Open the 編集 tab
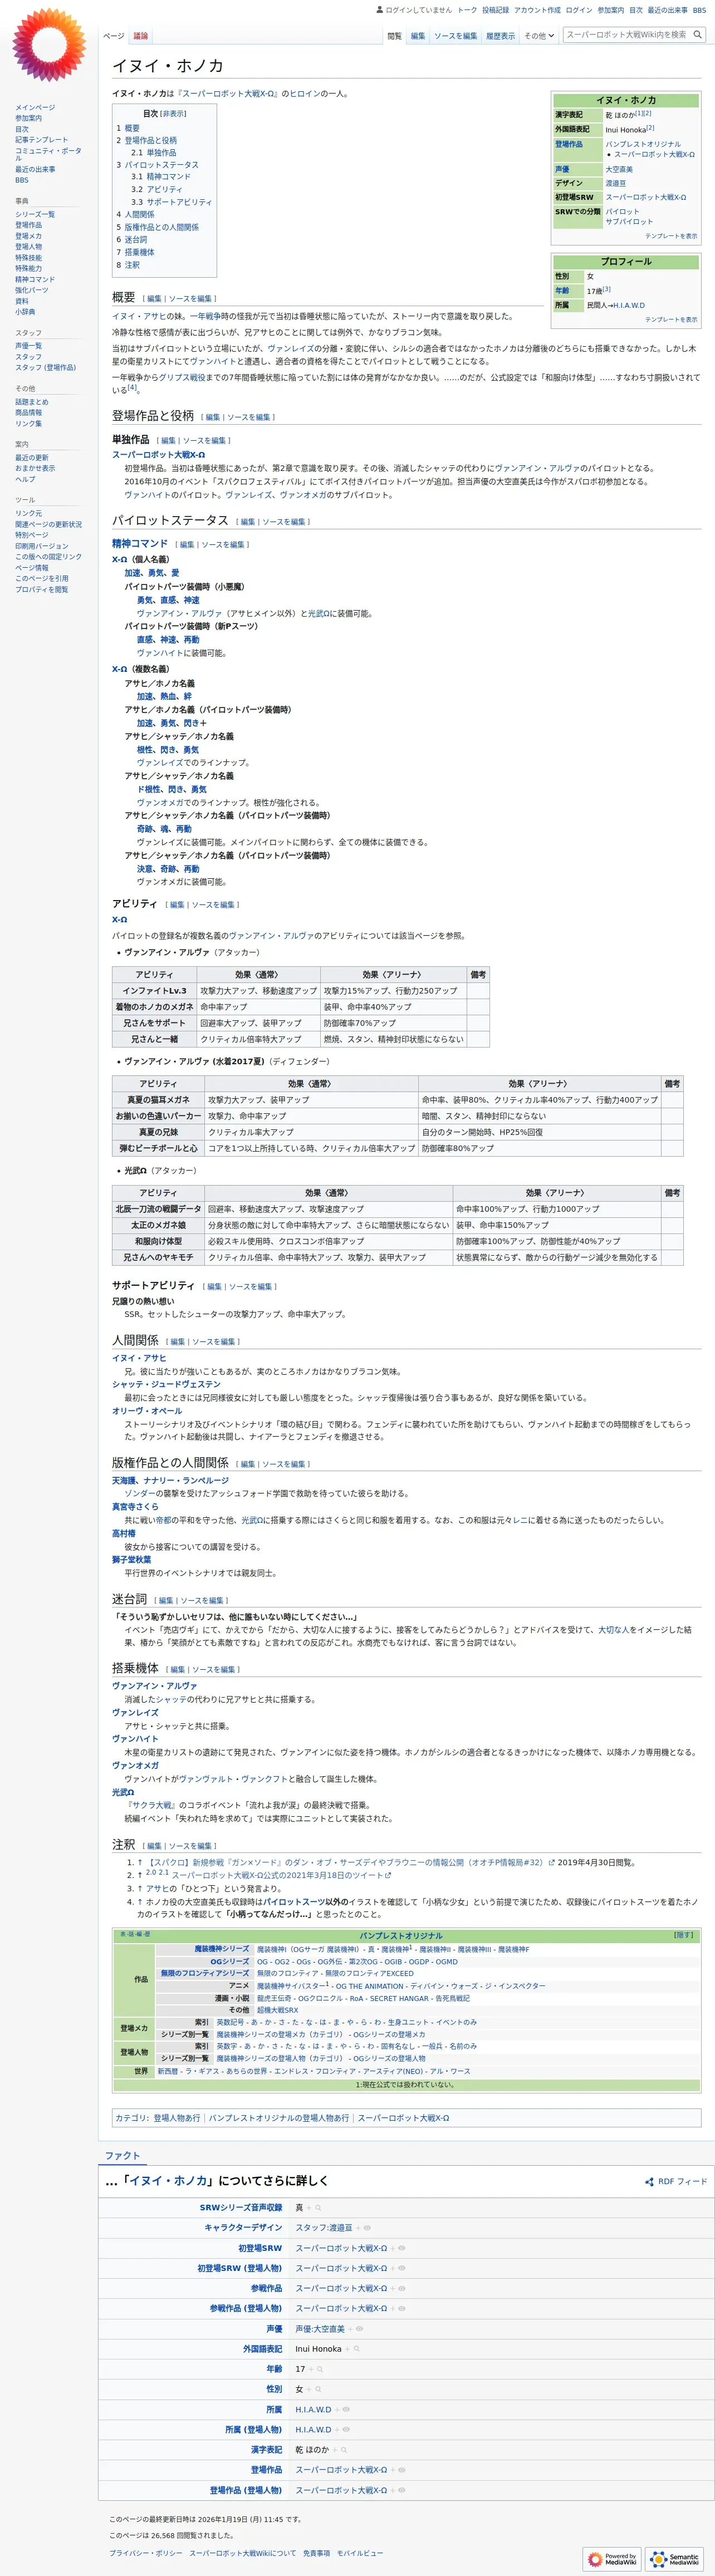Screen dimensions: 715x2576 418,36
